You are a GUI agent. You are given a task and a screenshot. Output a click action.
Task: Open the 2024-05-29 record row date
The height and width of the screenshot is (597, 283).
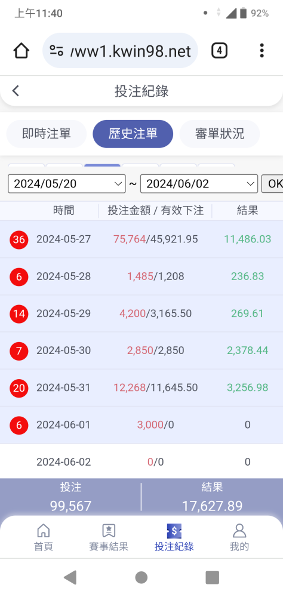coord(64,313)
